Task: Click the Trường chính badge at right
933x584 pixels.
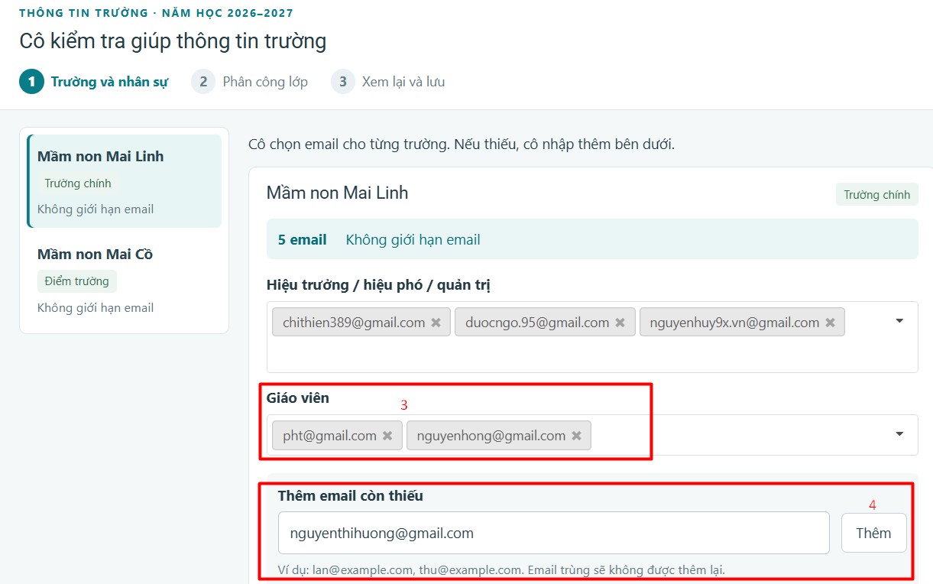Action: point(876,195)
